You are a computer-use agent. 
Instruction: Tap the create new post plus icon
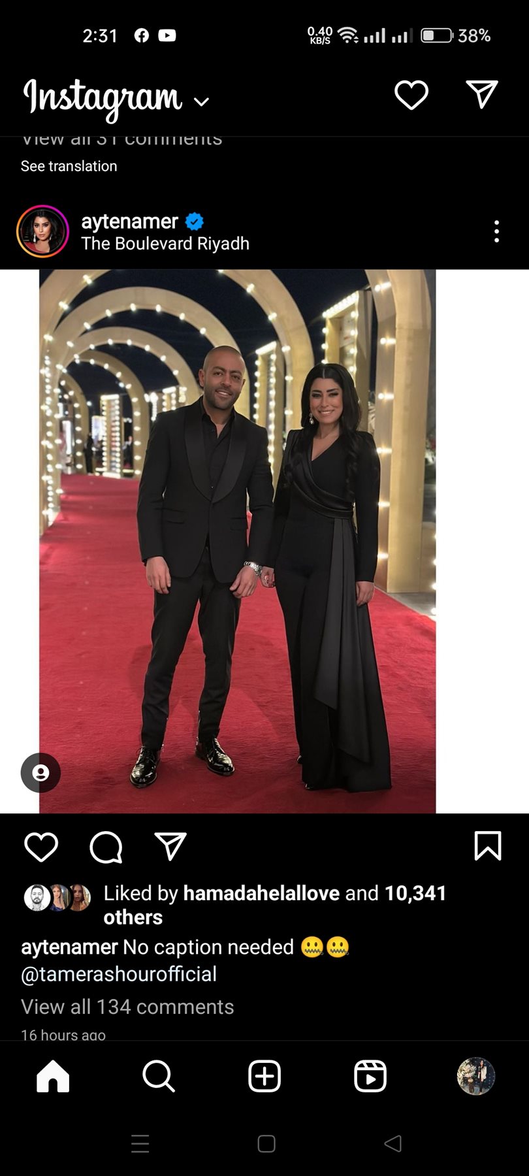pyautogui.click(x=264, y=1076)
